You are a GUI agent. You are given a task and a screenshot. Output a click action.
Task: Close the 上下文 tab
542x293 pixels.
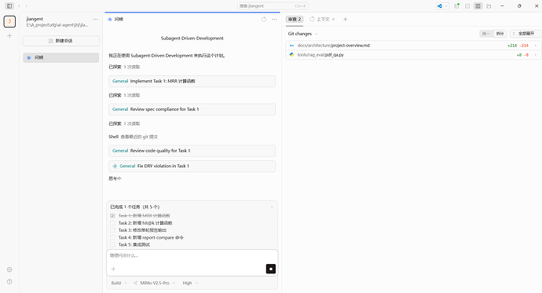click(x=334, y=20)
